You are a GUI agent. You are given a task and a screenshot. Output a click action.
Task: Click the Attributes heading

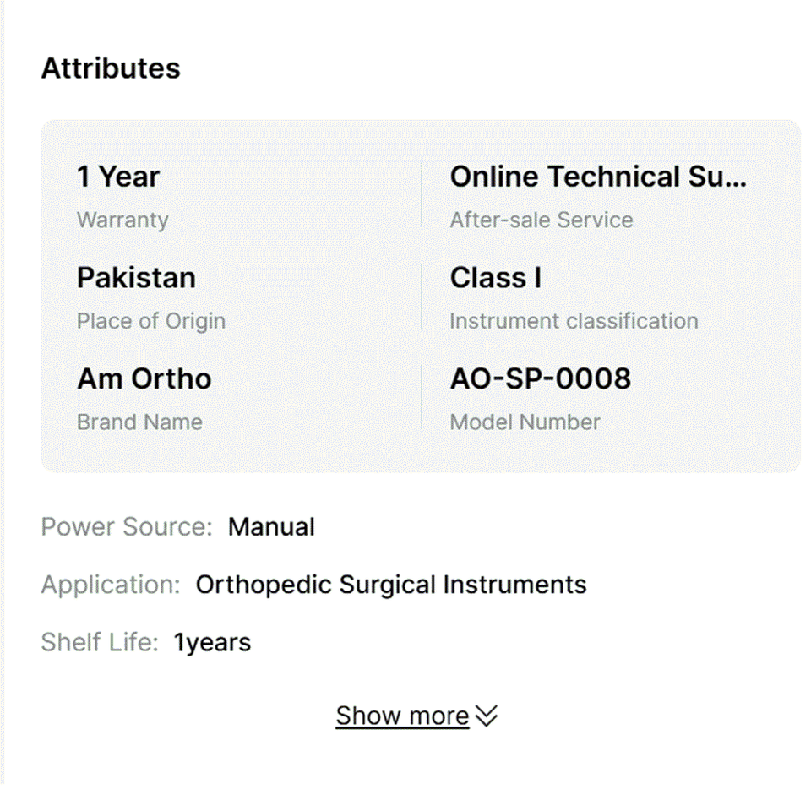pyautogui.click(x=111, y=68)
